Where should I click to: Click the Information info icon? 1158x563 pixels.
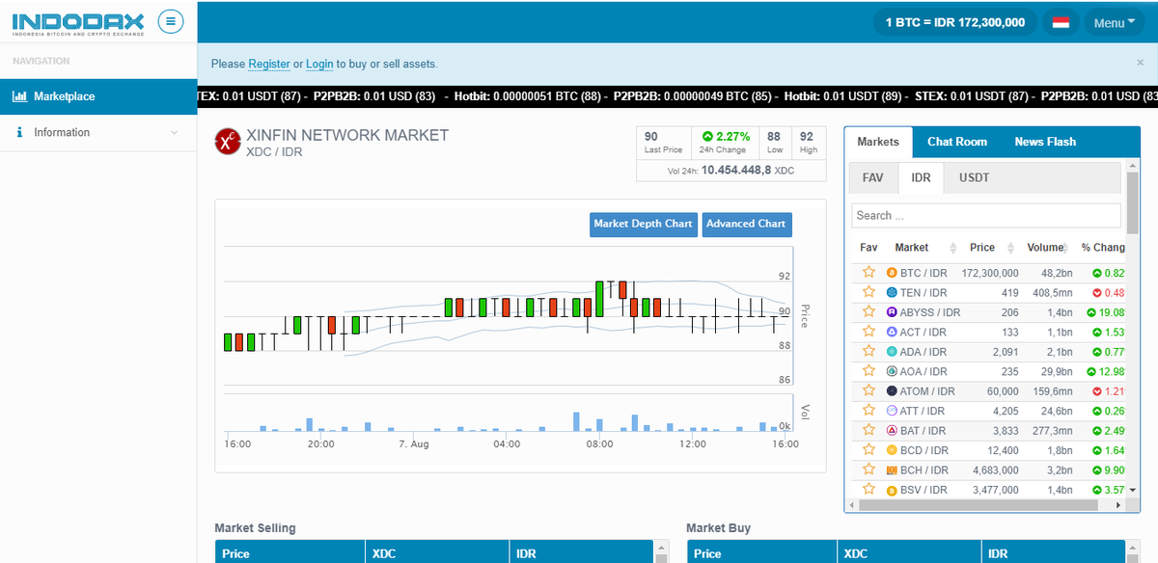tap(19, 133)
